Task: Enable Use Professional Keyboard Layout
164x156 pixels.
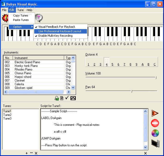Action: (x=61, y=31)
